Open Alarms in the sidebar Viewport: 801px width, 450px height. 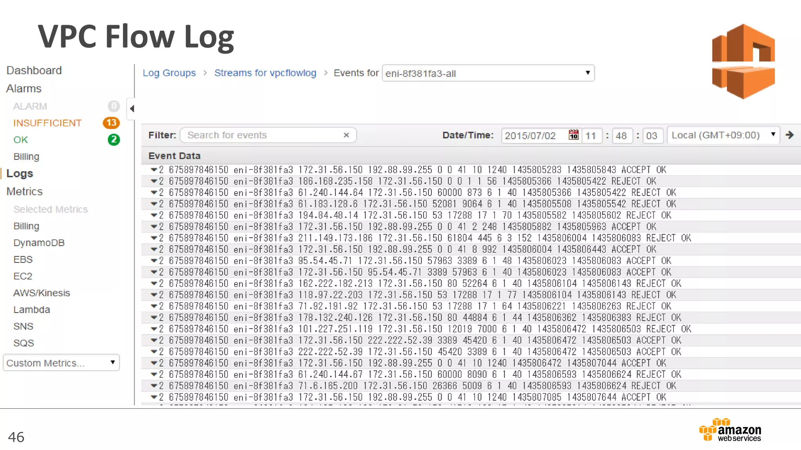pyautogui.click(x=24, y=89)
